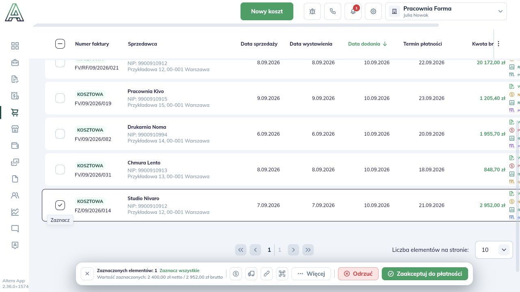520x292 pixels.
Task: Go to last page of pagination
Action: [x=308, y=250]
